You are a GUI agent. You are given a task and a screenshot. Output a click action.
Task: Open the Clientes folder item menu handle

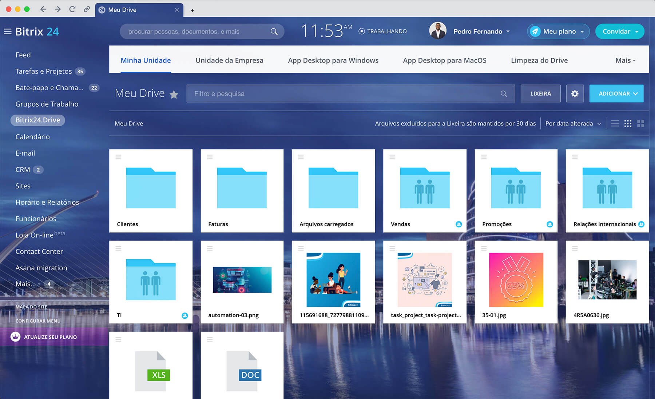(x=118, y=157)
